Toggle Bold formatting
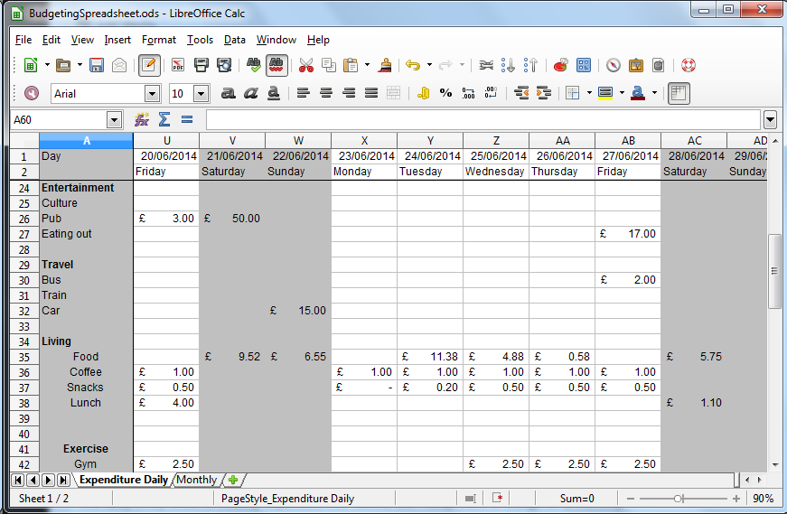This screenshot has height=514, width=787. coord(228,93)
